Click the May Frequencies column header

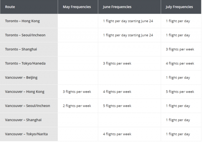[x=78, y=7]
